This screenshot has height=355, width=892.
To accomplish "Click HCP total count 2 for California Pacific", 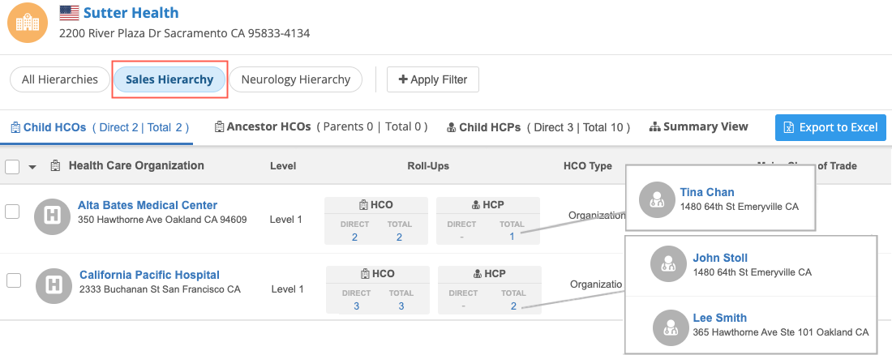I will point(513,306).
